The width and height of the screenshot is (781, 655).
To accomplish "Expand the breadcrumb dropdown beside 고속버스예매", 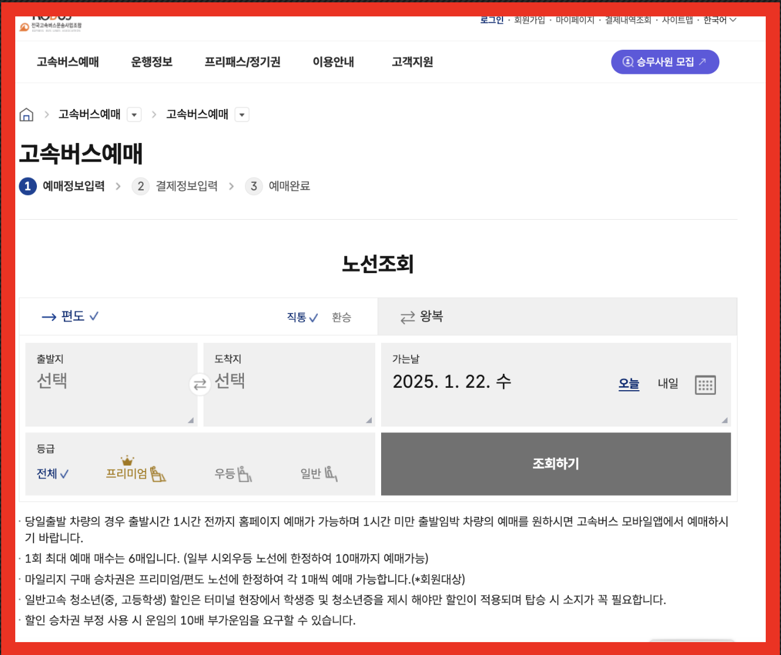I will point(134,114).
